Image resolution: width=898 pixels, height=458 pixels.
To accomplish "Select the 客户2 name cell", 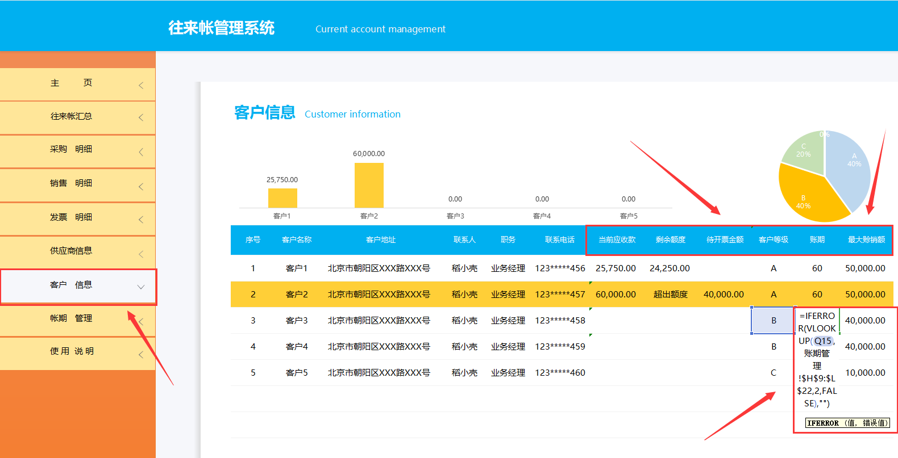I will tap(297, 294).
